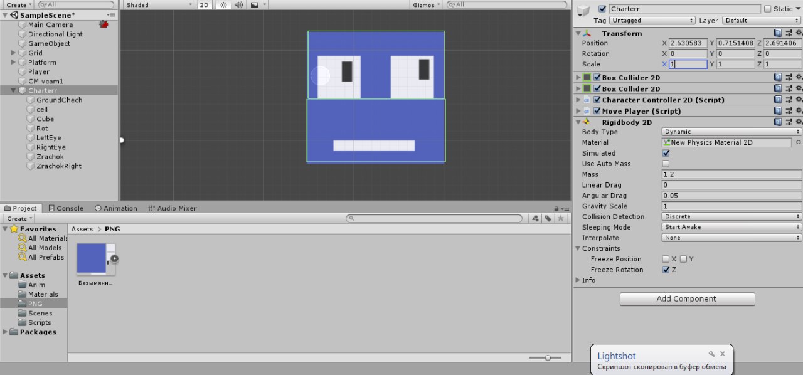The width and height of the screenshot is (803, 375).
Task: Search by label tag icon in Project
Action: (x=548, y=218)
